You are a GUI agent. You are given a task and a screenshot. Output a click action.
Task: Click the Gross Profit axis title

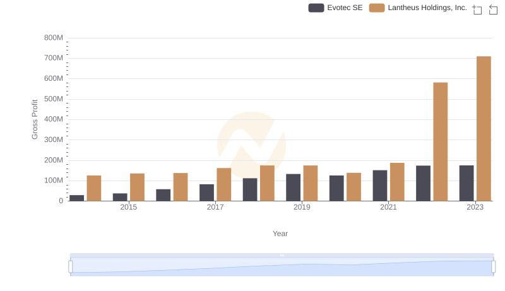coord(35,119)
